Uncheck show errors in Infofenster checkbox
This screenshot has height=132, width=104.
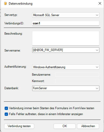[6, 114]
